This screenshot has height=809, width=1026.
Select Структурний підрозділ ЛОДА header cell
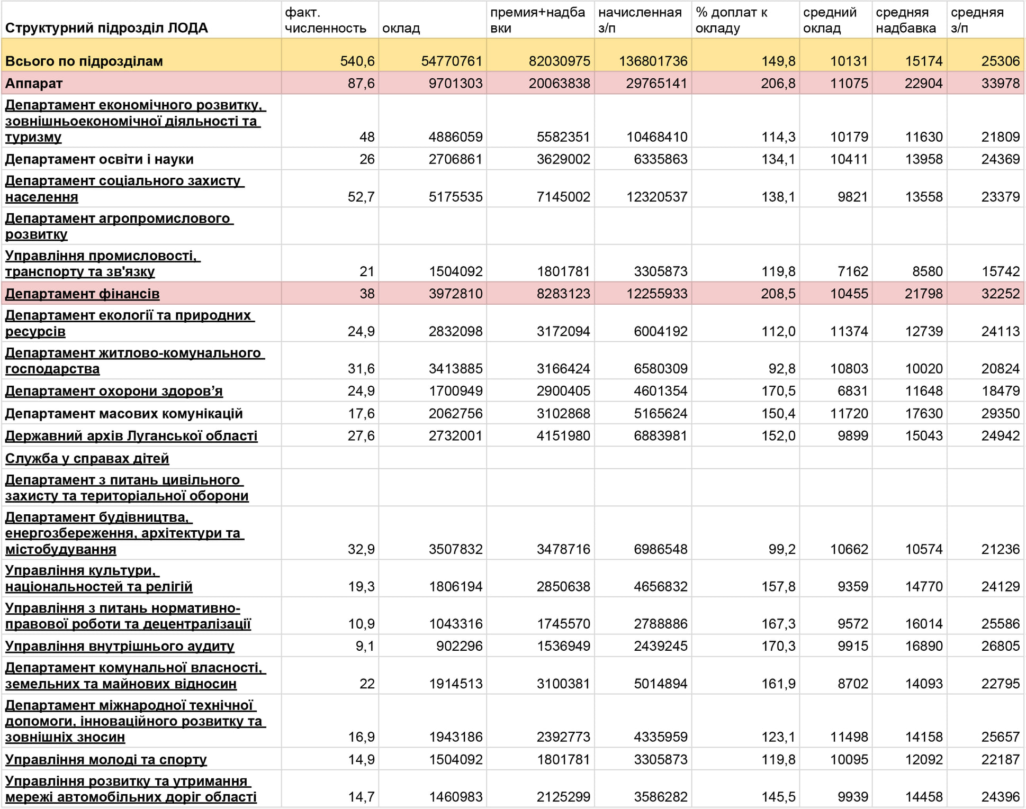click(x=106, y=28)
